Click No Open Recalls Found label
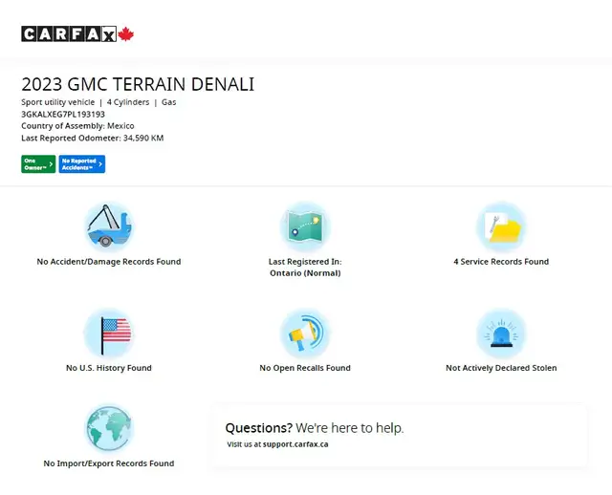The width and height of the screenshot is (612, 495). click(305, 368)
